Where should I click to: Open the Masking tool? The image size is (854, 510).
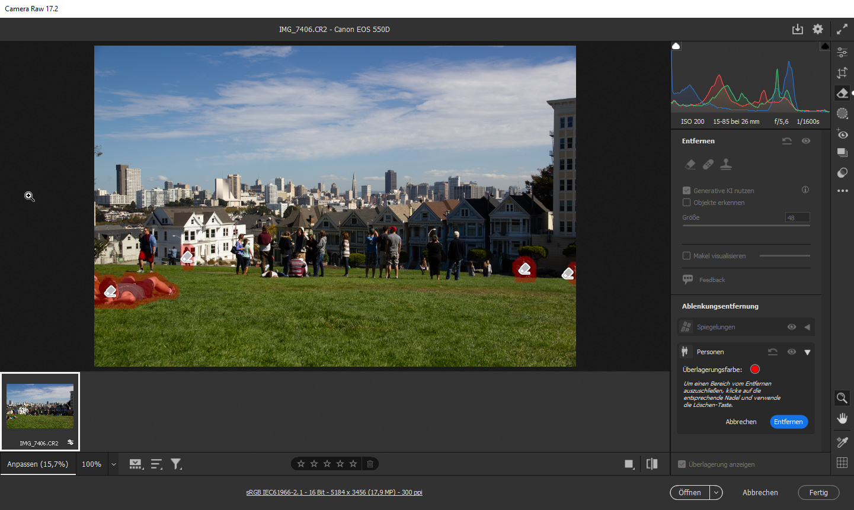[x=842, y=113]
